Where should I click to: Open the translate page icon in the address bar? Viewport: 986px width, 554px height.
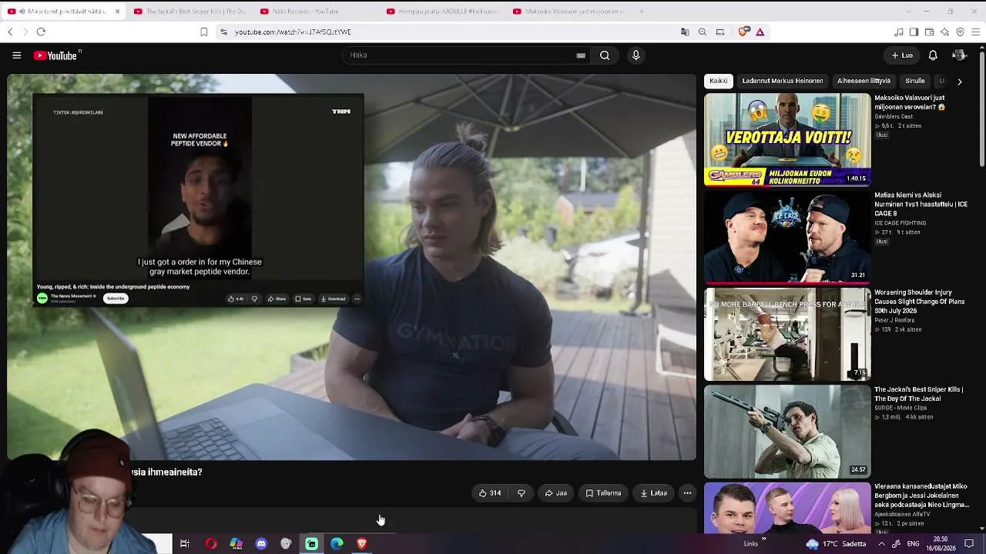[685, 32]
